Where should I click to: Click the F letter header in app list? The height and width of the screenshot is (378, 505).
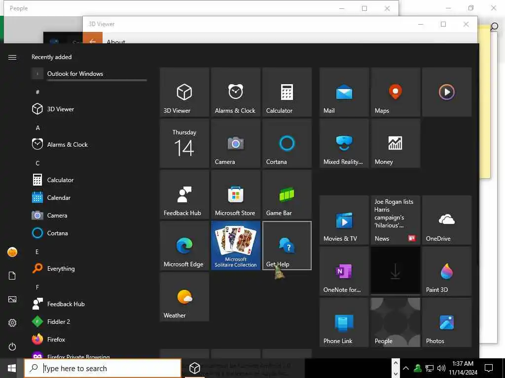pos(37,287)
